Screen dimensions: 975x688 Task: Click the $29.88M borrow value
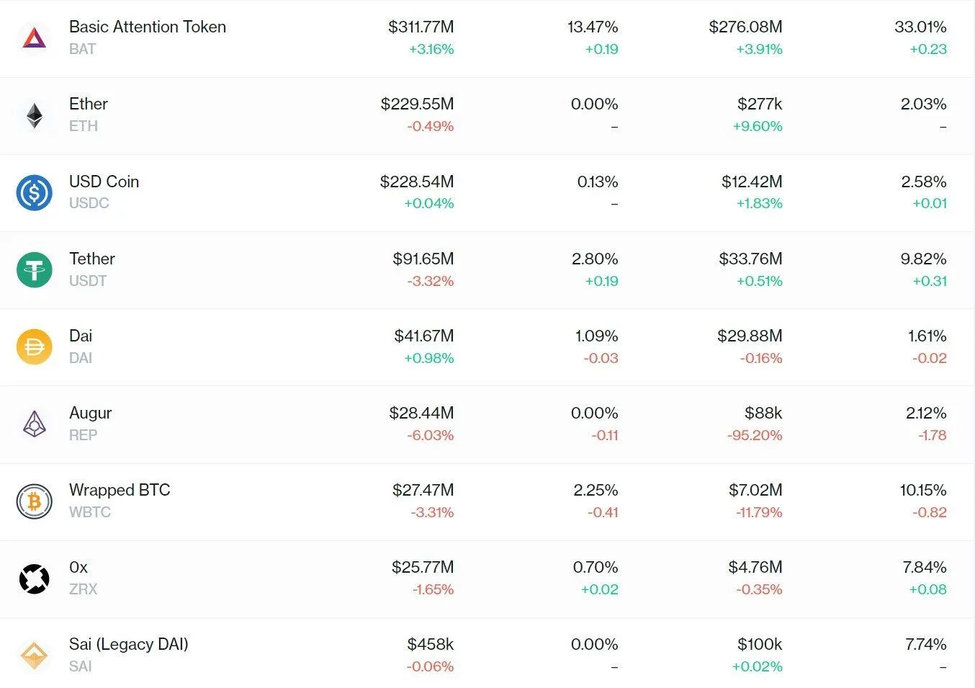click(x=750, y=336)
